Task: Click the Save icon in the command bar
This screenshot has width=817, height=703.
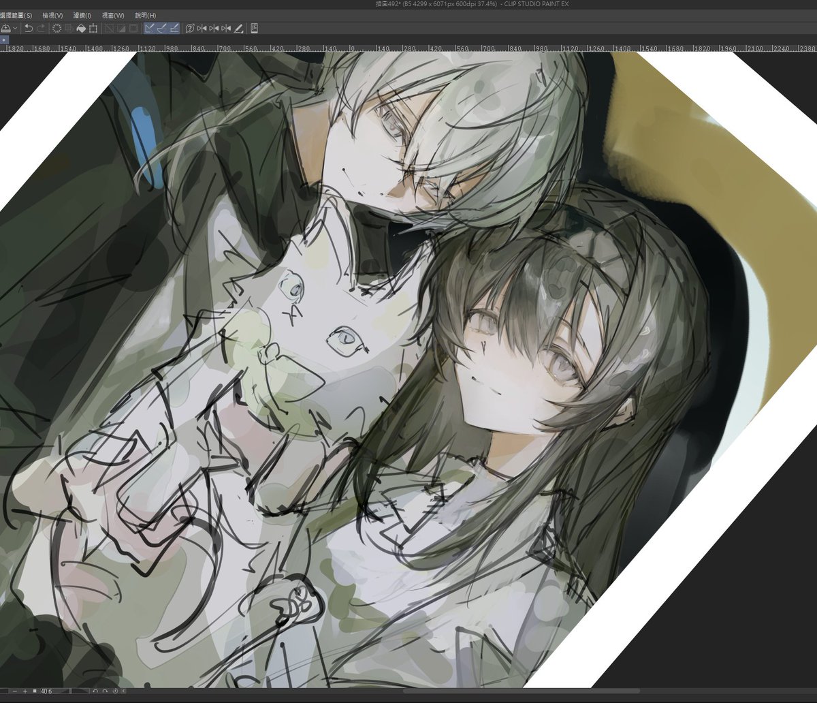Action: tap(5, 28)
